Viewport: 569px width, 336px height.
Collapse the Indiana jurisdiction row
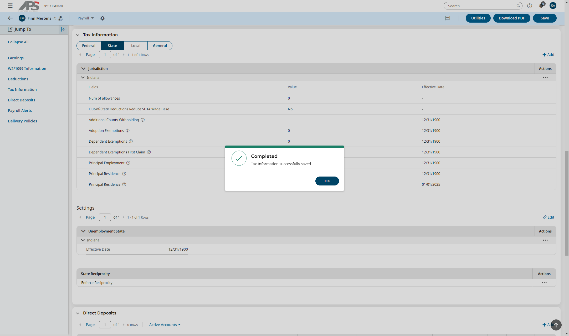pos(83,77)
